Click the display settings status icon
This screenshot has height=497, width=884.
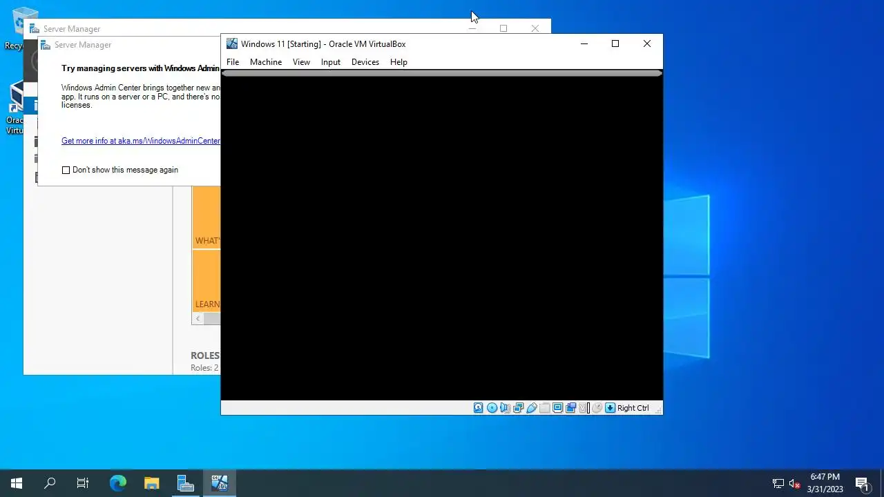[x=557, y=408]
